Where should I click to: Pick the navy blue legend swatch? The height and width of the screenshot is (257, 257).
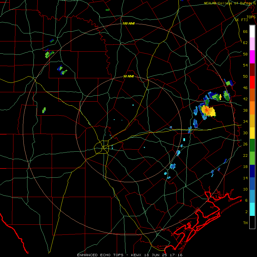click(x=252, y=171)
